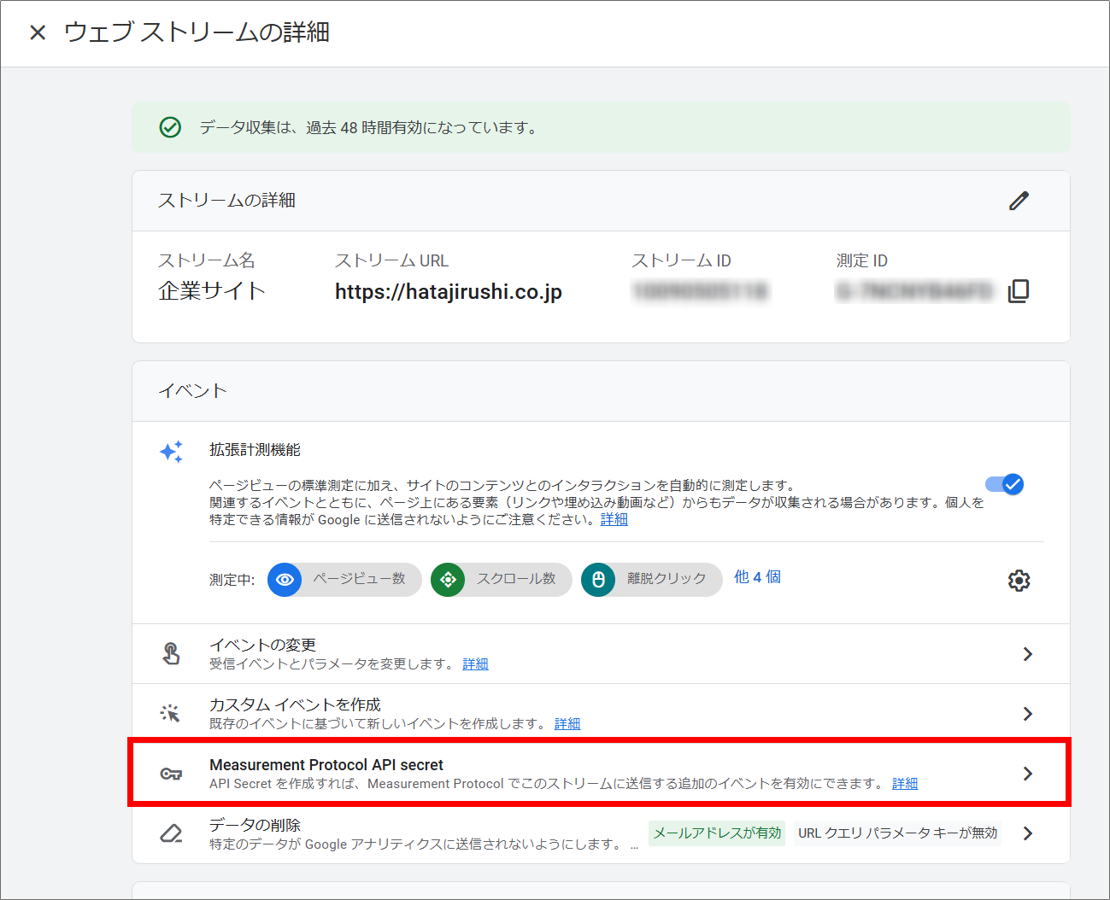
Task: Open Measurement Protocol API secret chevron
Action: (1027, 774)
